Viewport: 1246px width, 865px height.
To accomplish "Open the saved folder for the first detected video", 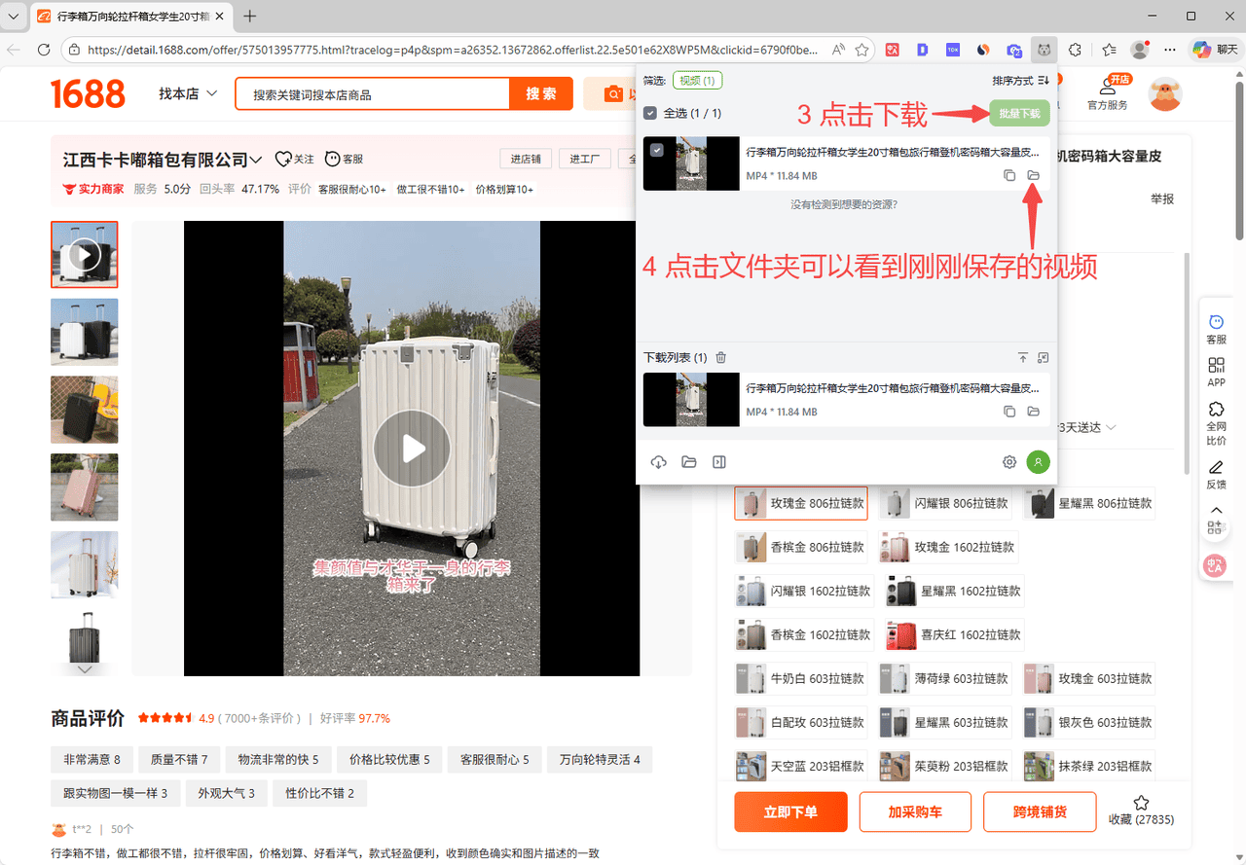I will (1034, 176).
